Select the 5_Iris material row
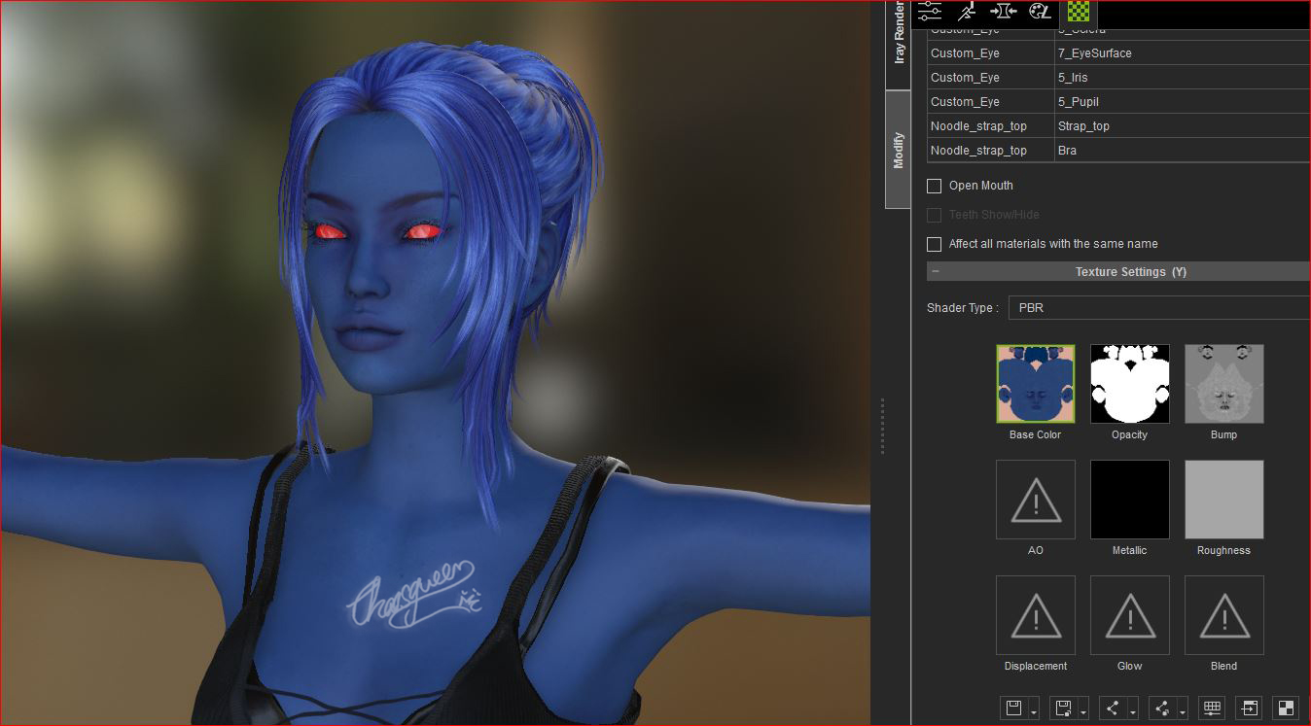The image size is (1311, 726). pos(1118,78)
